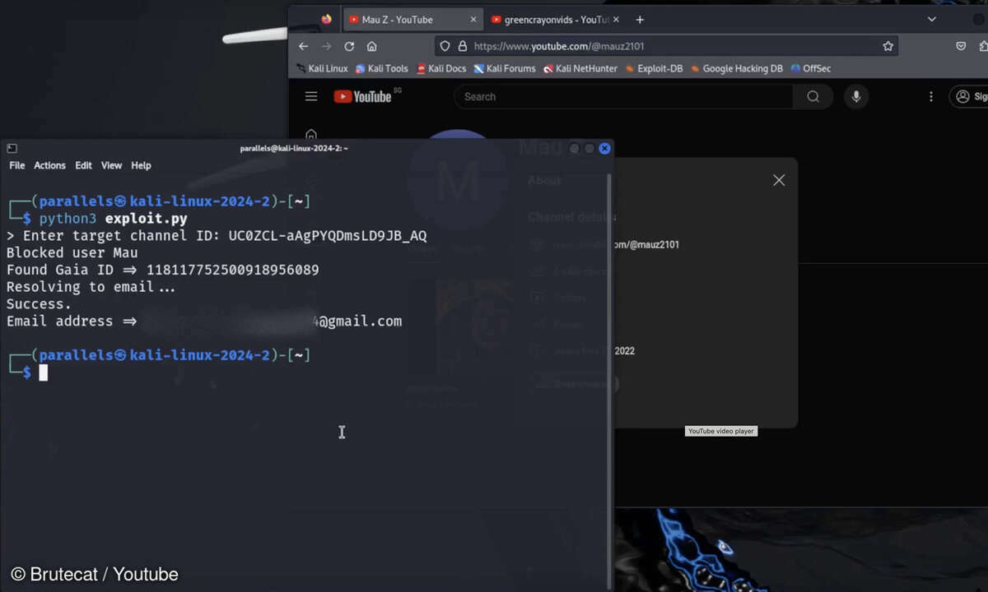Click the '@gmail.com' email address text
Image resolution: width=988 pixels, height=592 pixels.
click(x=361, y=321)
